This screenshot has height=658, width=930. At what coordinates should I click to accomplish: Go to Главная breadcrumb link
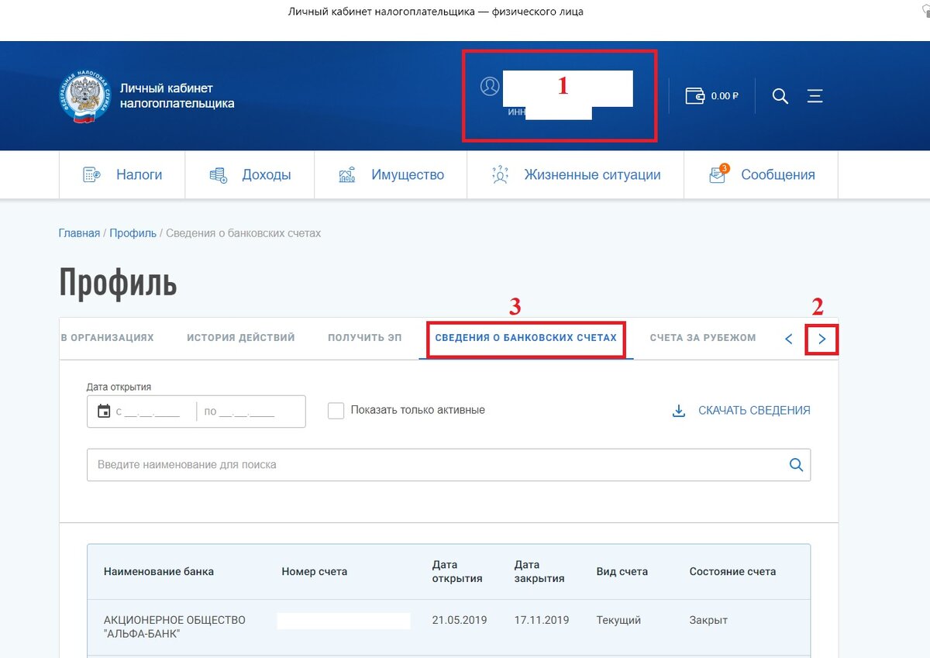coord(79,233)
